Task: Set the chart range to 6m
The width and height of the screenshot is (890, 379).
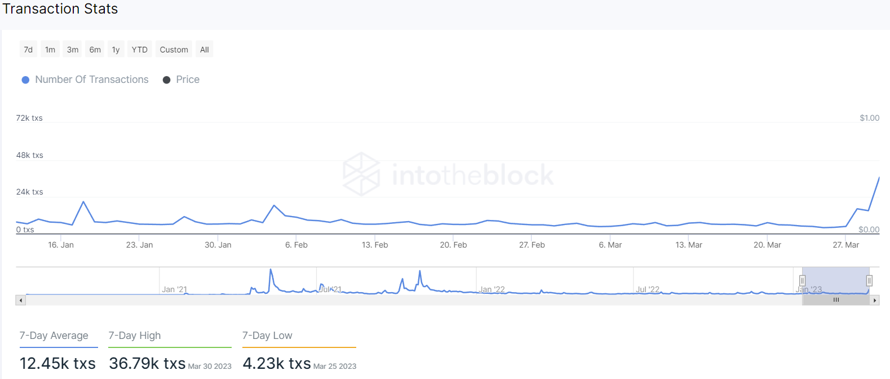Action: click(x=95, y=50)
